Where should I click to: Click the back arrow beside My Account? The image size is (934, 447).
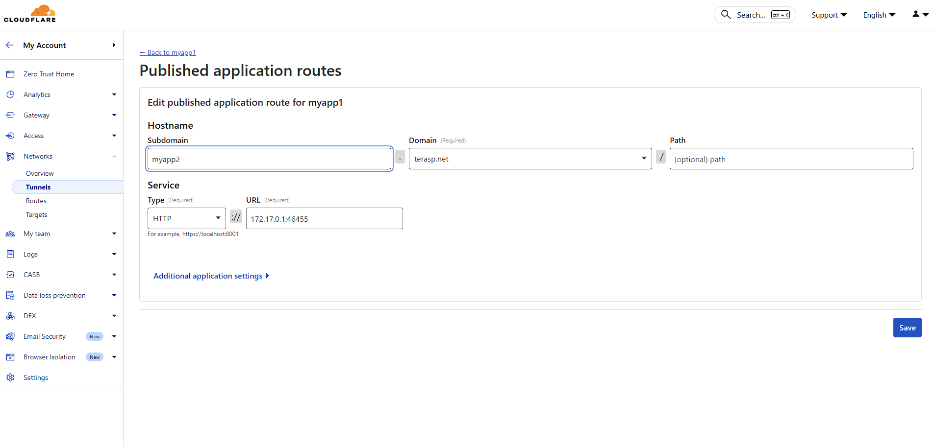click(x=10, y=45)
